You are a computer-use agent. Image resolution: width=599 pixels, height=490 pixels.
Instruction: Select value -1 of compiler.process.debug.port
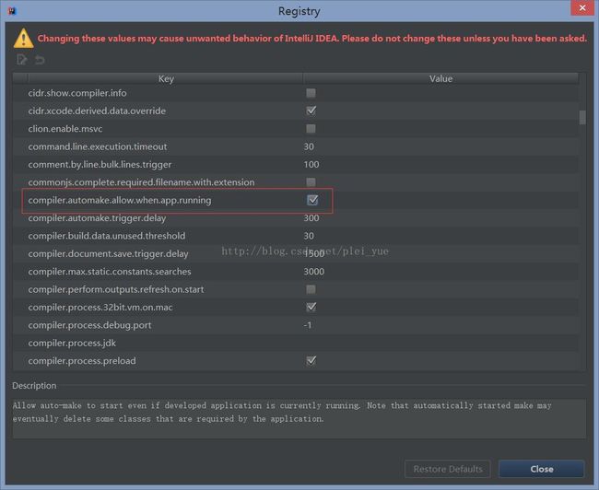click(308, 325)
